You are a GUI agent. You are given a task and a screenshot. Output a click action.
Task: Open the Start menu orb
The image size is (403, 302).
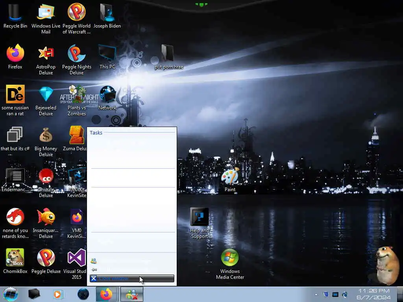pos(11,294)
